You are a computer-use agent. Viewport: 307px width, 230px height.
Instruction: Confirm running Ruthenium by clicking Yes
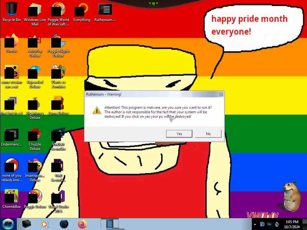point(179,134)
